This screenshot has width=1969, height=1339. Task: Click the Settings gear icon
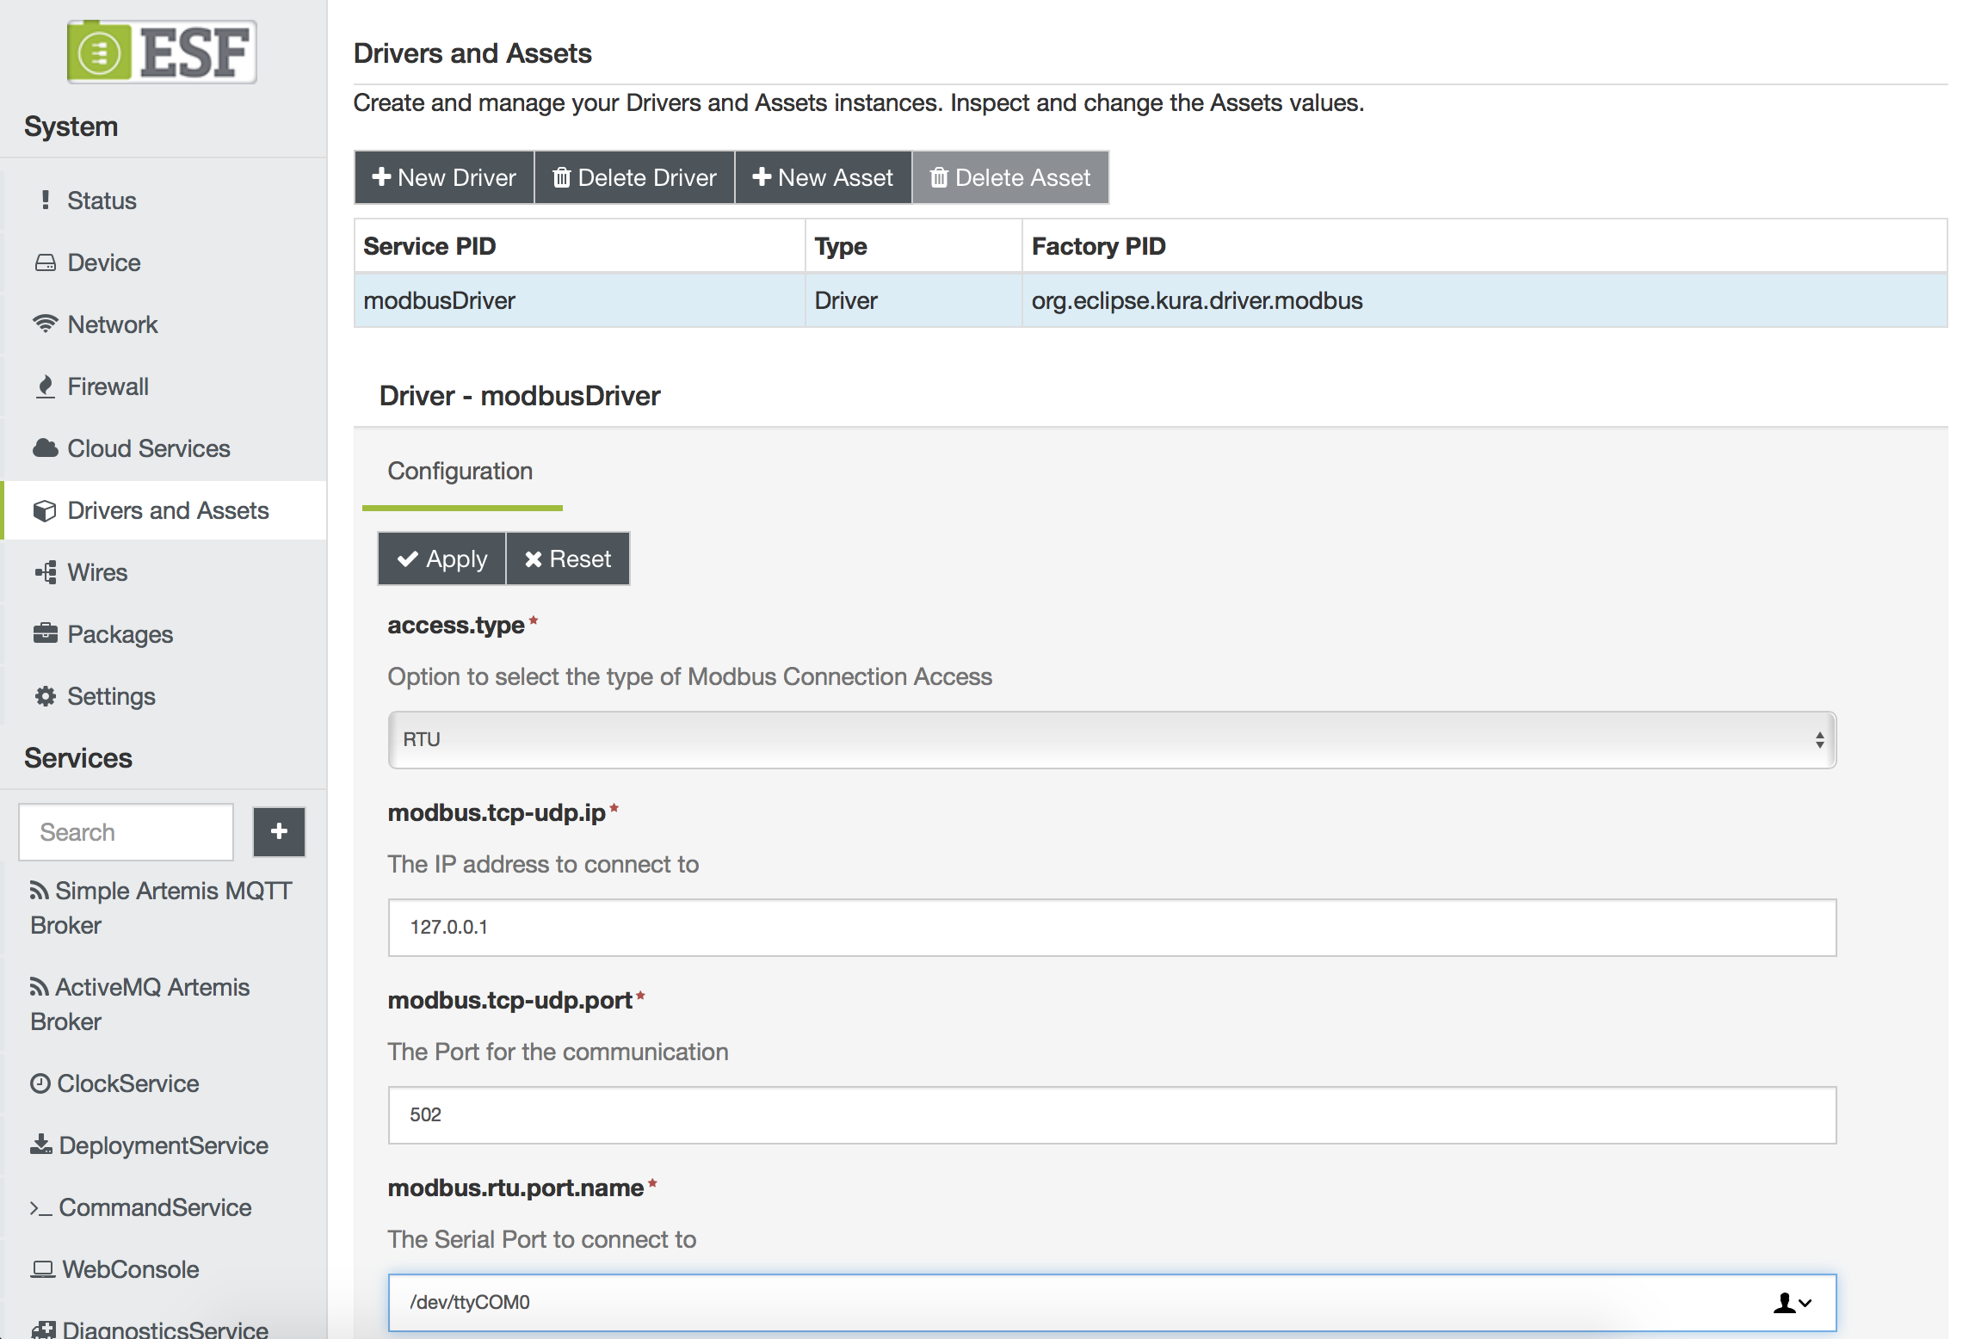click(x=45, y=696)
